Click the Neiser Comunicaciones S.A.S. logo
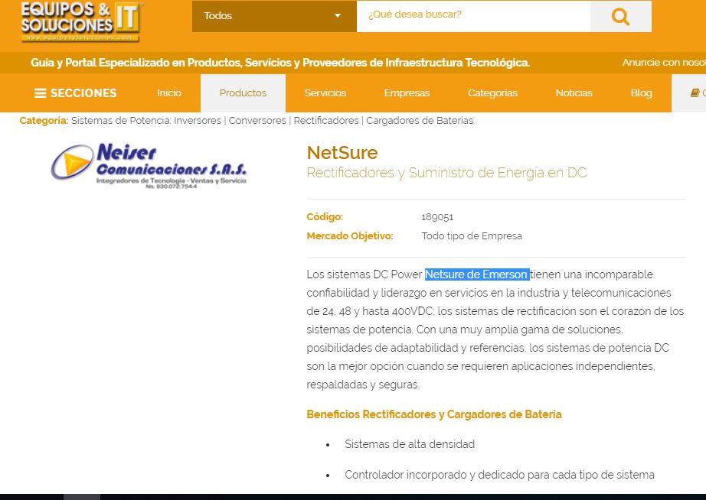This screenshot has width=706, height=500. tap(149, 166)
